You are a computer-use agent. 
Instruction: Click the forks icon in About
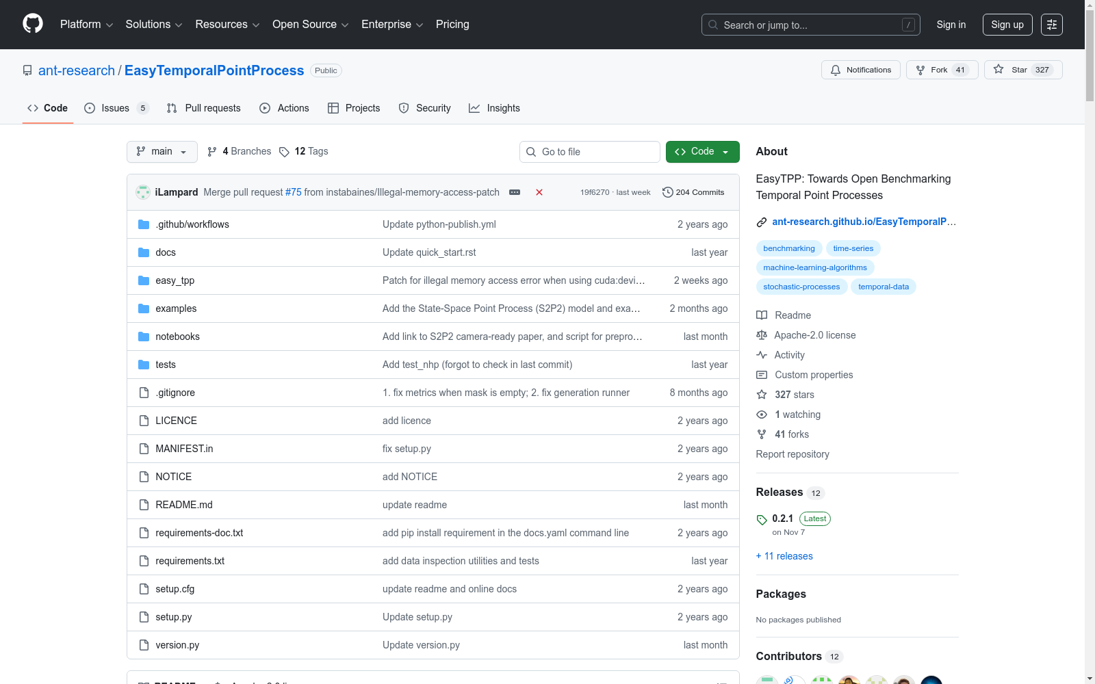[x=762, y=434]
